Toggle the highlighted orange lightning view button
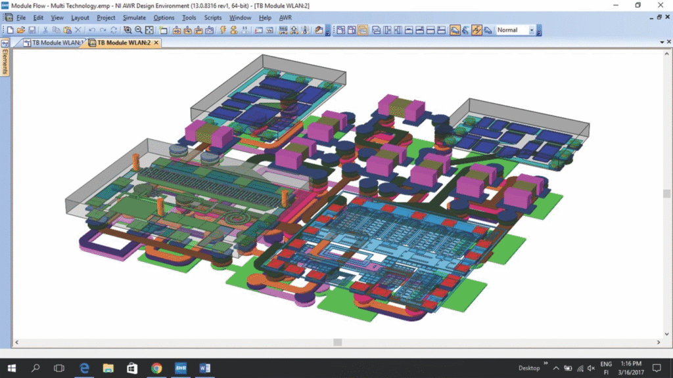 pyautogui.click(x=476, y=30)
